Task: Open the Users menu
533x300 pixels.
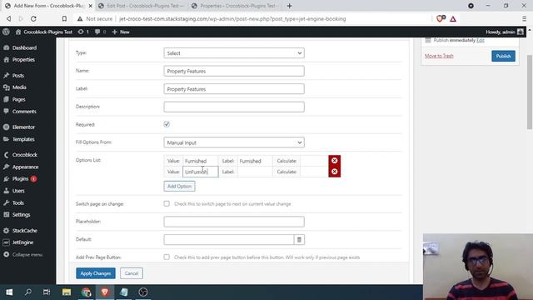Action: click(x=18, y=191)
